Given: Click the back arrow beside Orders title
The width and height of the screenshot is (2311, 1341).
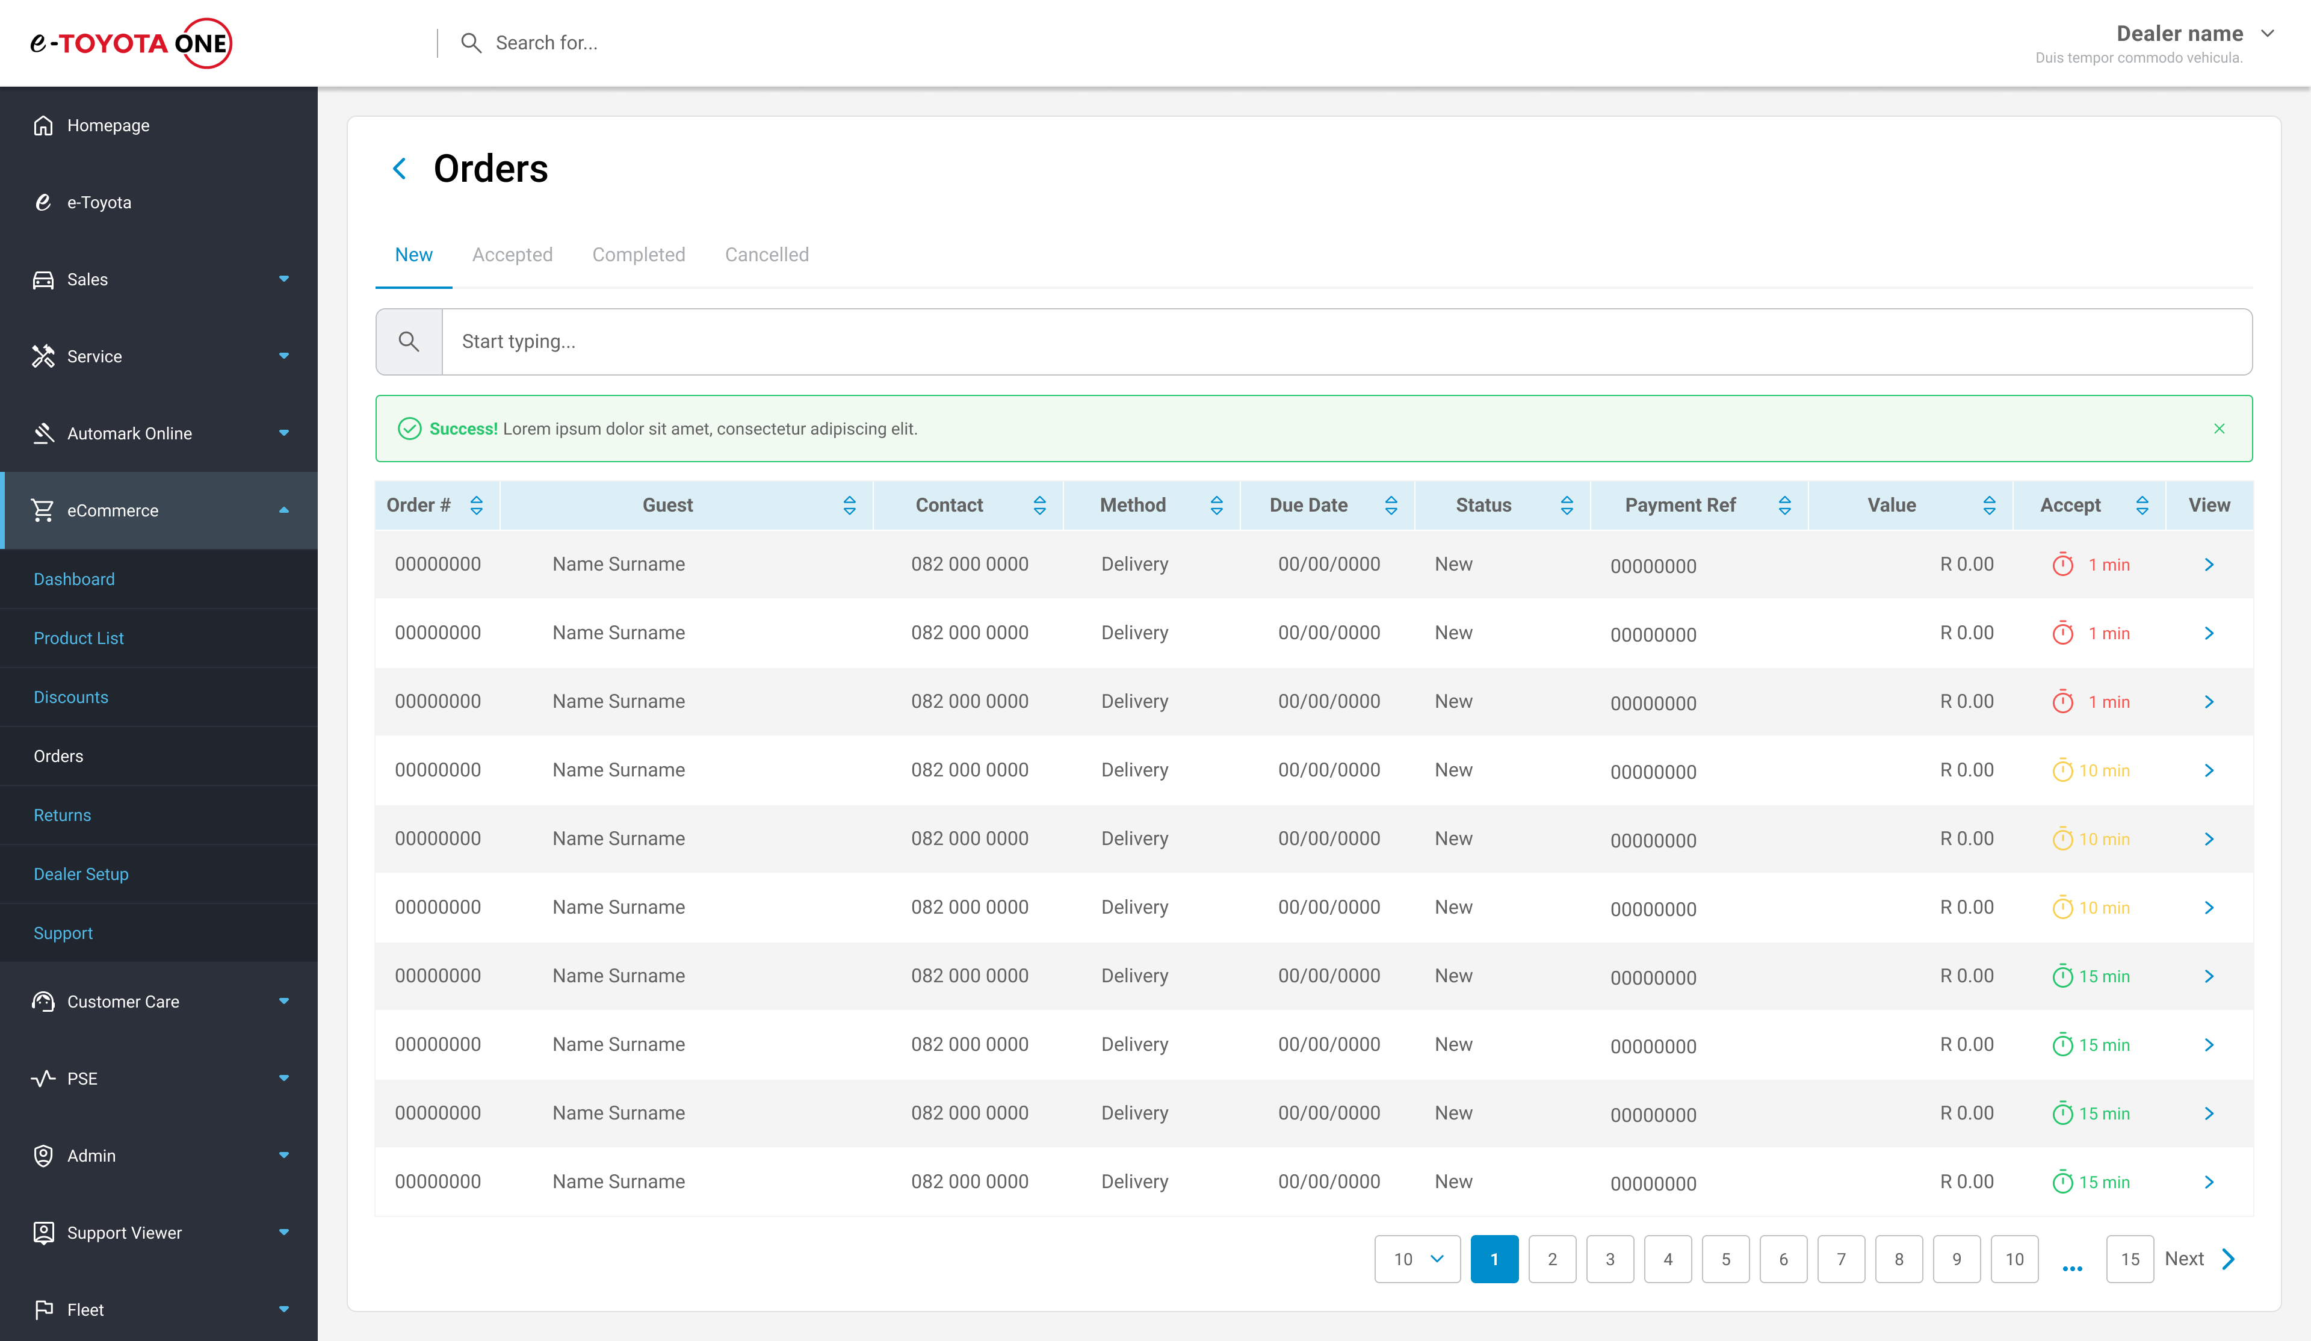Looking at the screenshot, I should (399, 169).
